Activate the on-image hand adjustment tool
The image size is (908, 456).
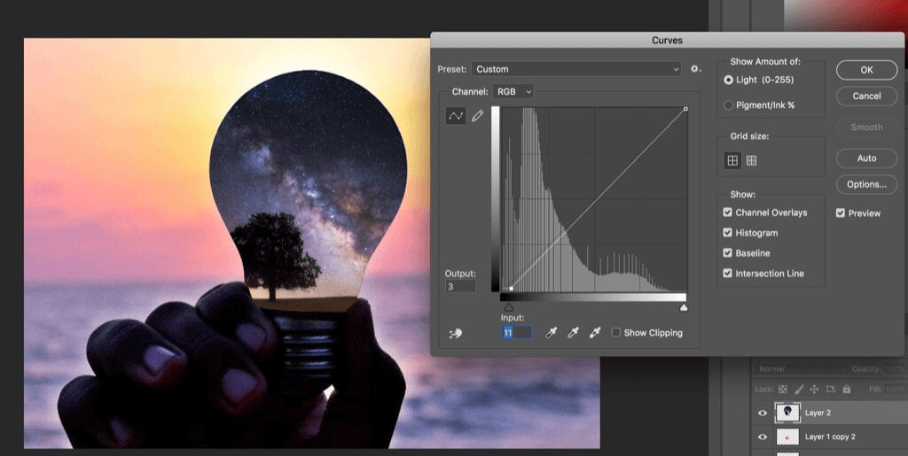pyautogui.click(x=456, y=333)
